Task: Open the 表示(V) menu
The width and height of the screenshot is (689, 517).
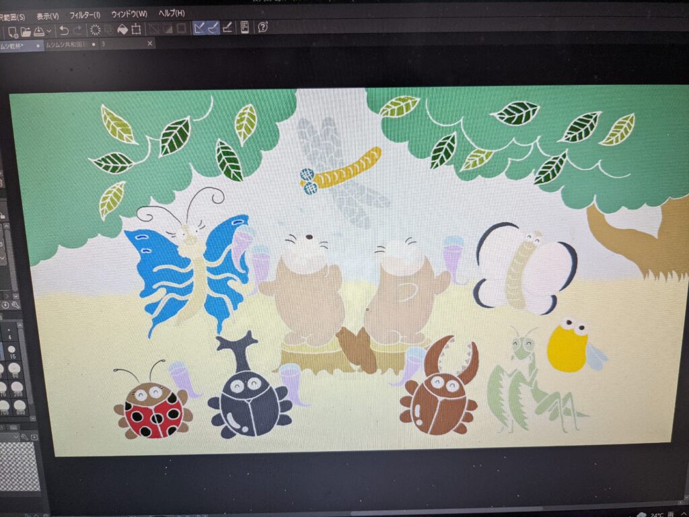Action: (x=48, y=16)
